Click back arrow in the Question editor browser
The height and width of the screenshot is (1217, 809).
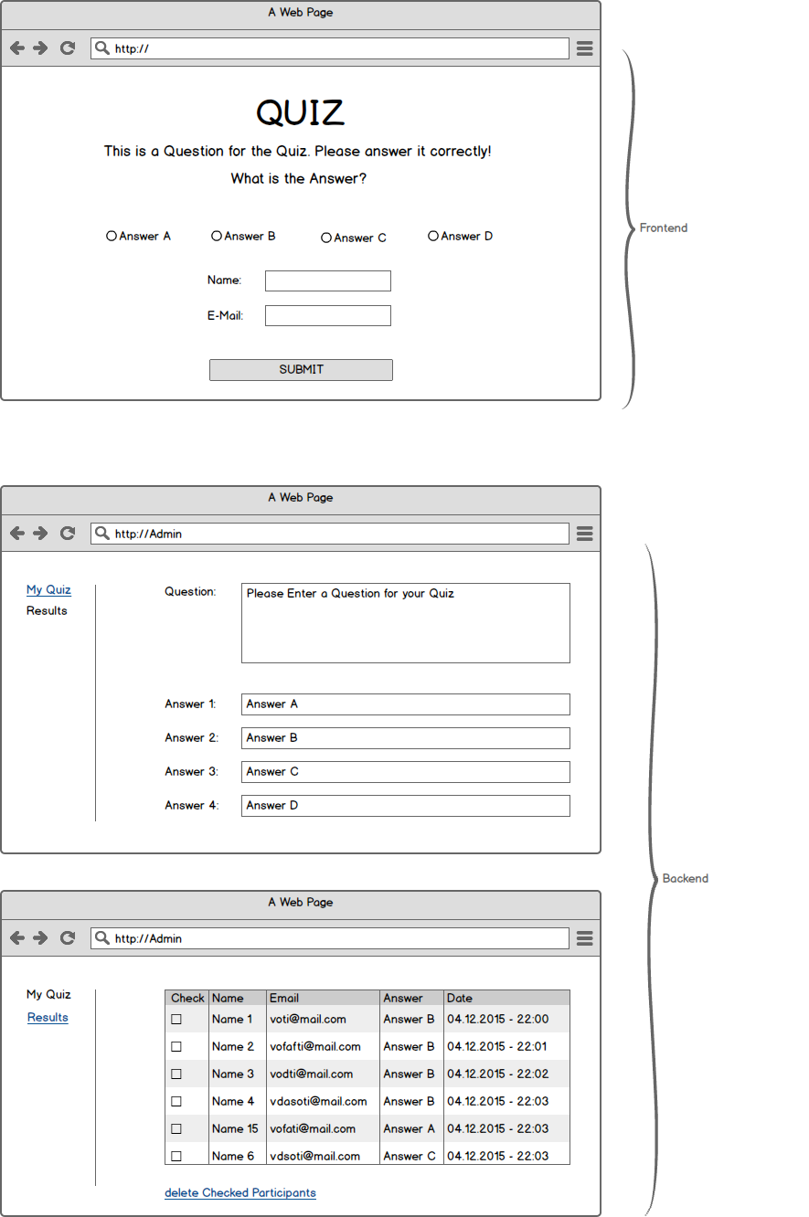16,534
